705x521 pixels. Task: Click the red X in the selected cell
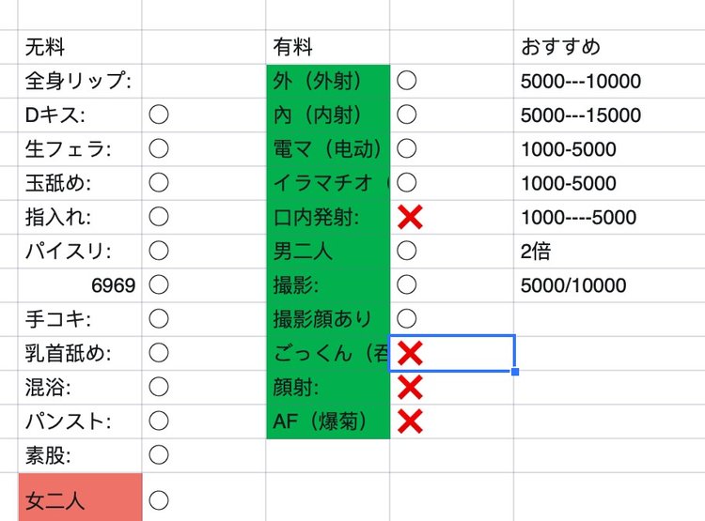[x=410, y=353]
